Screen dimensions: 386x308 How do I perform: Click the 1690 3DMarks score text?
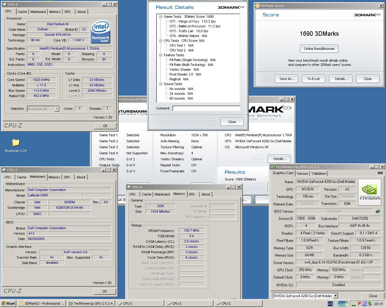tap(319, 34)
